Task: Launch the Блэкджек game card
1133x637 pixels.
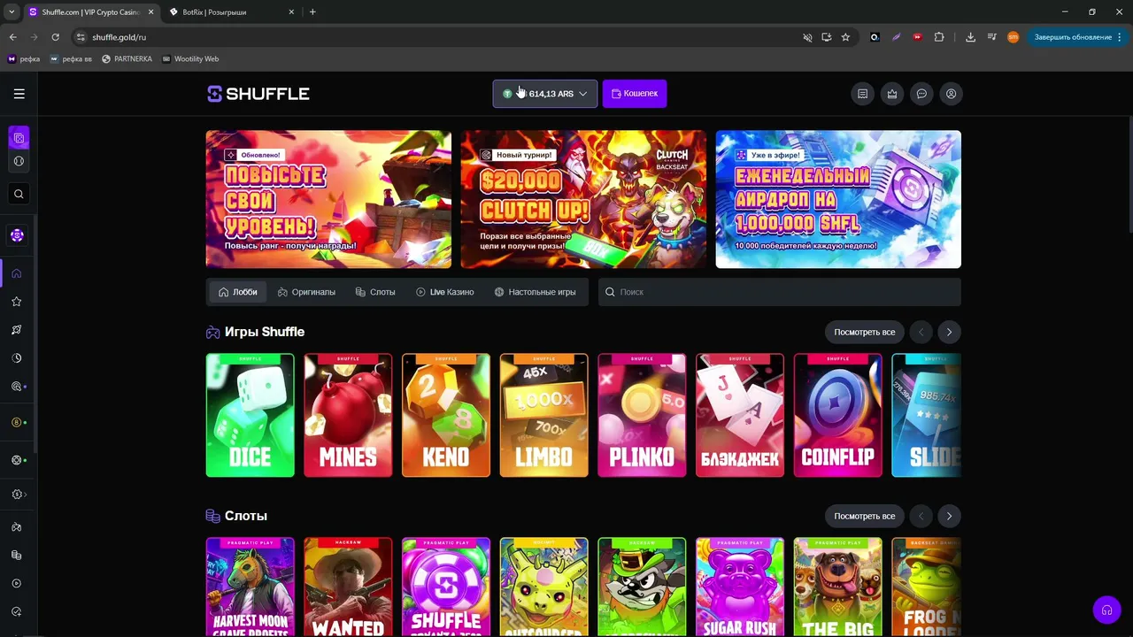Action: 740,415
